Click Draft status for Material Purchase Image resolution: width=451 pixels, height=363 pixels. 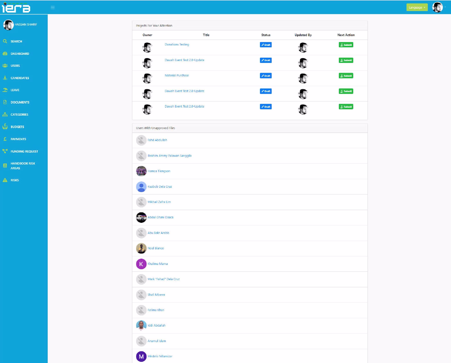pyautogui.click(x=266, y=75)
